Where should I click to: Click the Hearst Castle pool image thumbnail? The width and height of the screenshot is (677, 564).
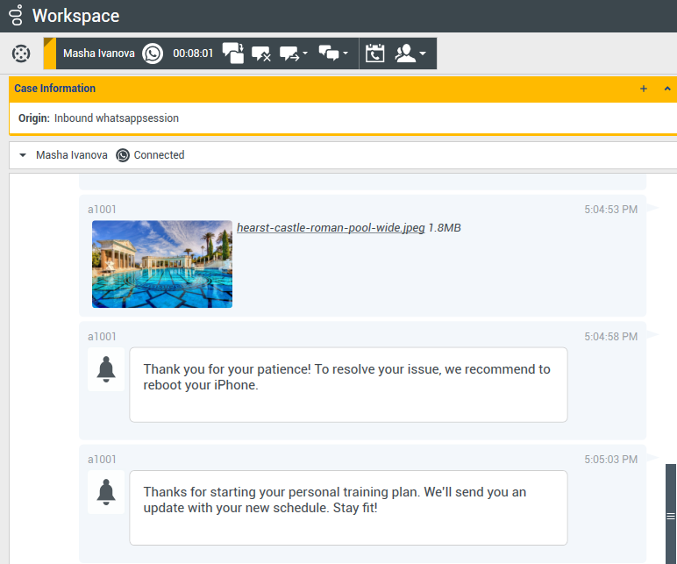[162, 264]
